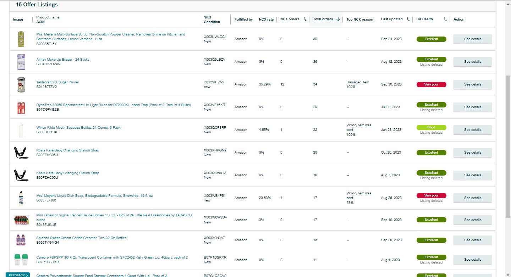511x277 pixels.
Task: Click the DynaTrap UV Light Bulbs thumbnail
Action: 21,107
